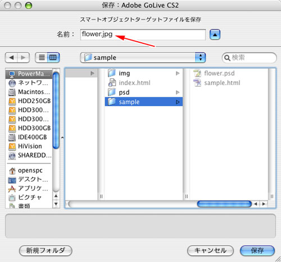Click the horizontal scrollbar thumb in the browser
The width and height of the screenshot is (281, 262).
tap(224, 204)
